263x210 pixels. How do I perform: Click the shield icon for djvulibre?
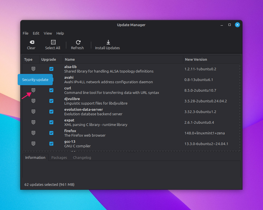[x=33, y=101]
